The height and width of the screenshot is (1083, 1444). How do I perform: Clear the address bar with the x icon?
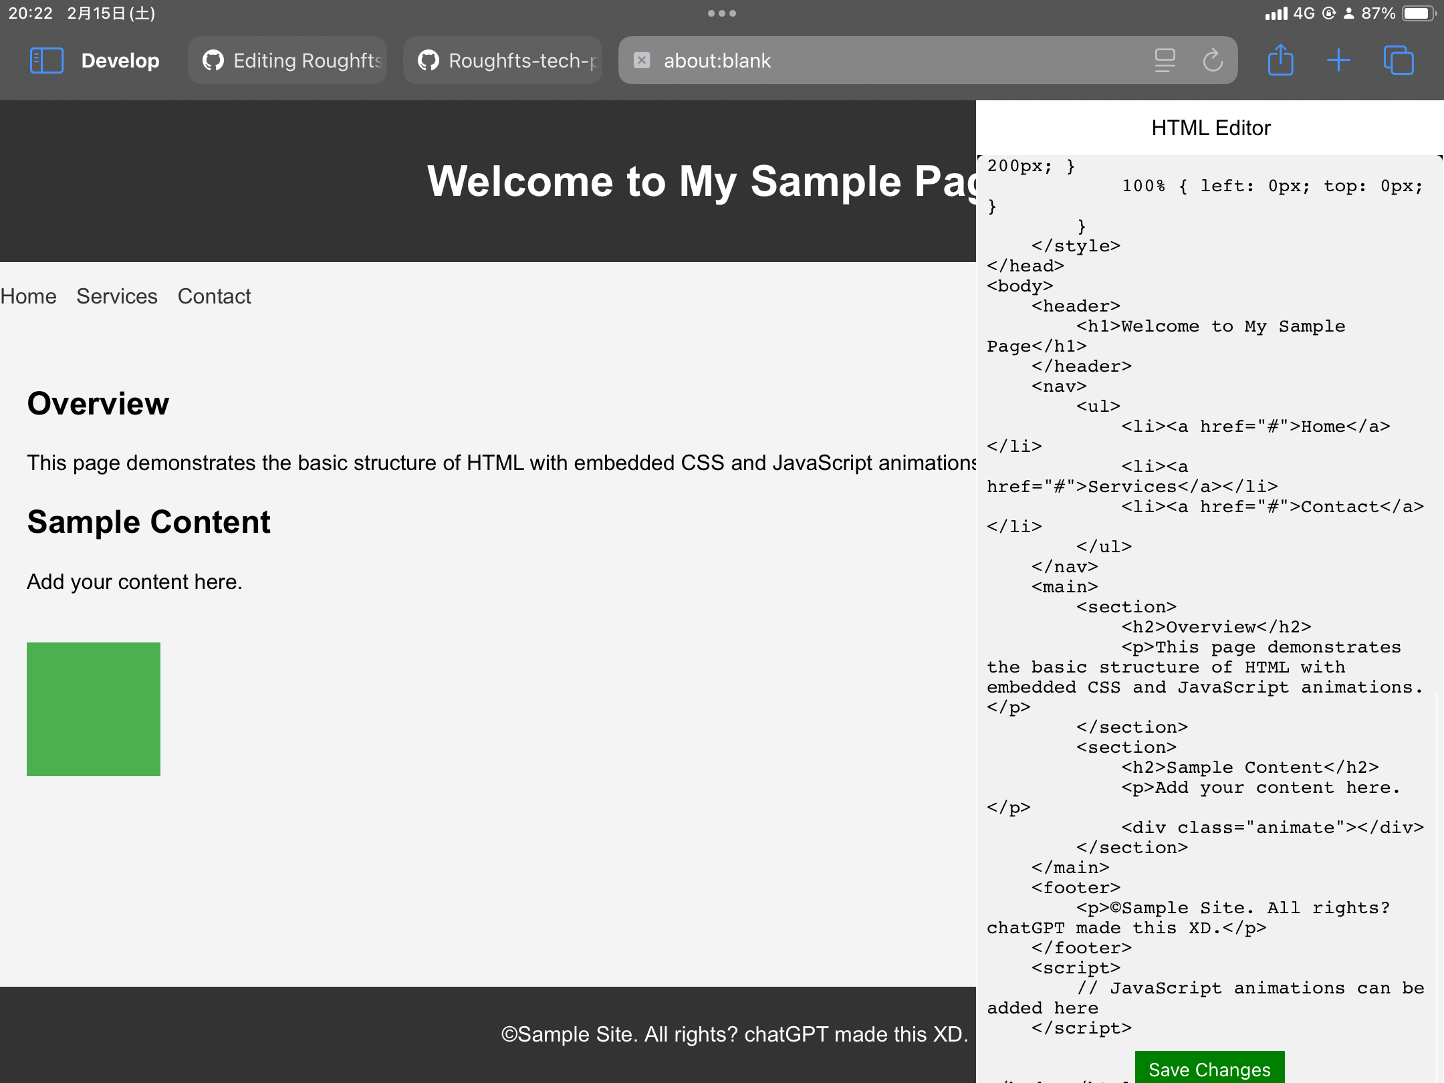pyautogui.click(x=642, y=60)
